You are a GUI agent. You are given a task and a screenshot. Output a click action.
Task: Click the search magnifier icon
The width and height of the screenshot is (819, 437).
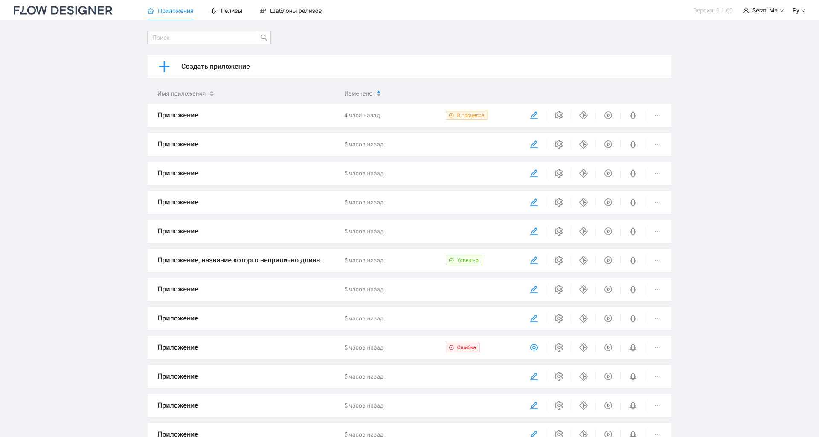click(x=264, y=38)
